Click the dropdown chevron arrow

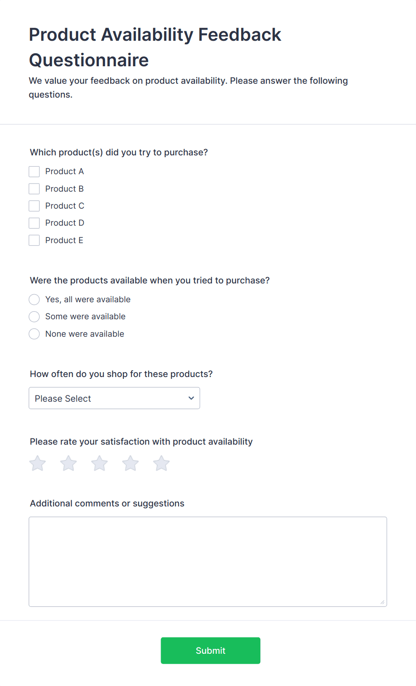pyautogui.click(x=191, y=398)
